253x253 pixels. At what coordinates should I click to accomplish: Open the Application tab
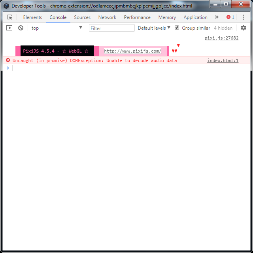[195, 17]
